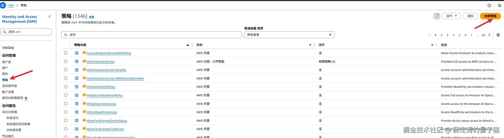
Task: Open the AdministratorAccess policy link
Action: point(100,62)
